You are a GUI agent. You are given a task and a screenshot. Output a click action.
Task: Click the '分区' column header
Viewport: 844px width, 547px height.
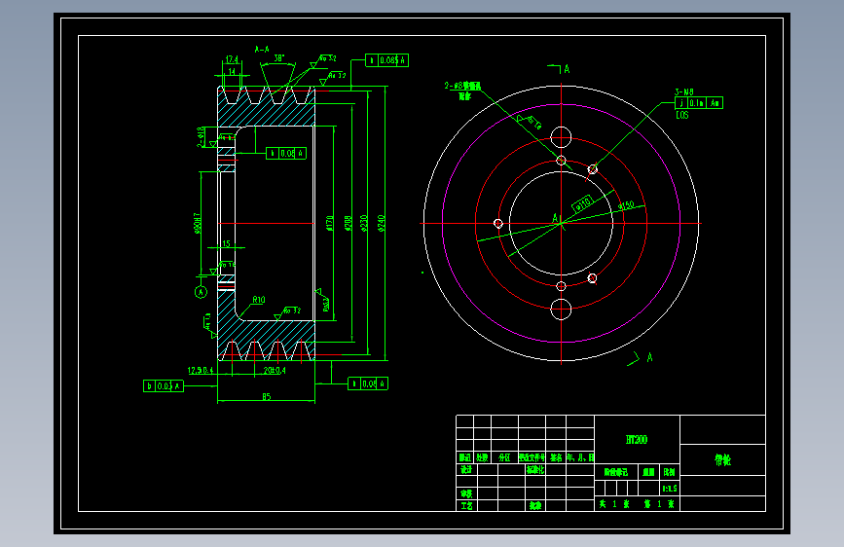504,457
